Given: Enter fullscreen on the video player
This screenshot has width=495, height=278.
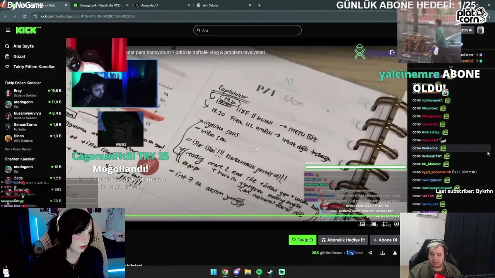Looking at the screenshot, I should pos(385,224).
